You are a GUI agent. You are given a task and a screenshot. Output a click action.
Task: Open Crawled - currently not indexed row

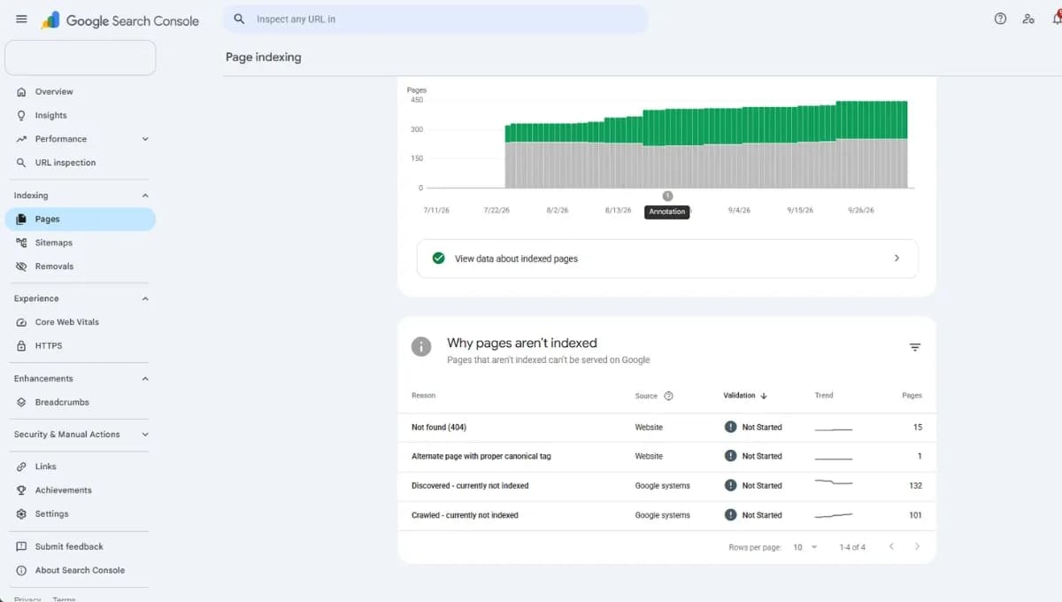tap(666, 515)
